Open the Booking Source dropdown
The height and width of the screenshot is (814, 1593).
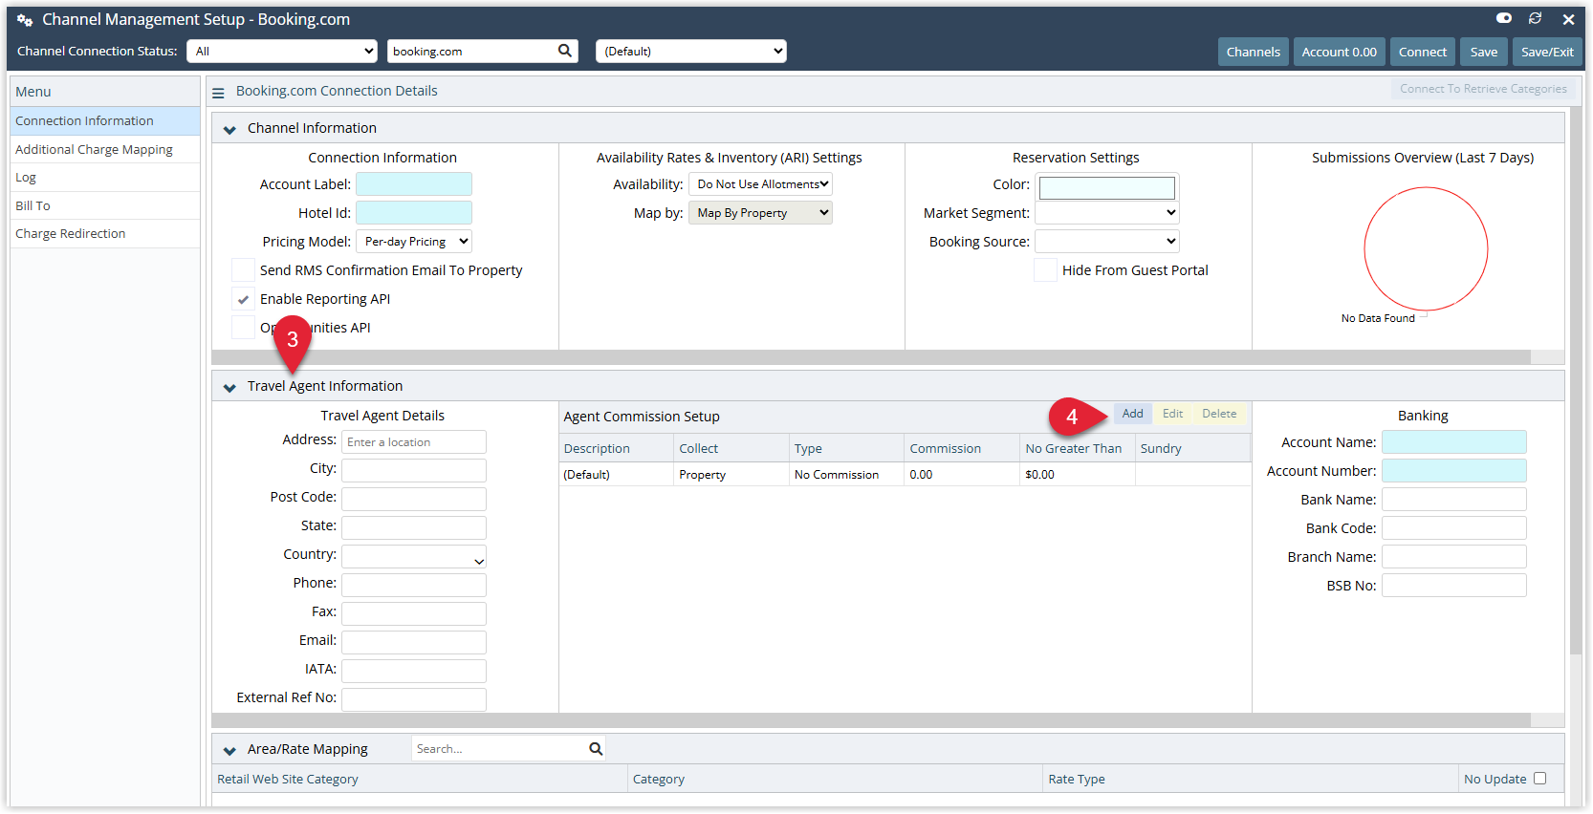(x=1107, y=242)
